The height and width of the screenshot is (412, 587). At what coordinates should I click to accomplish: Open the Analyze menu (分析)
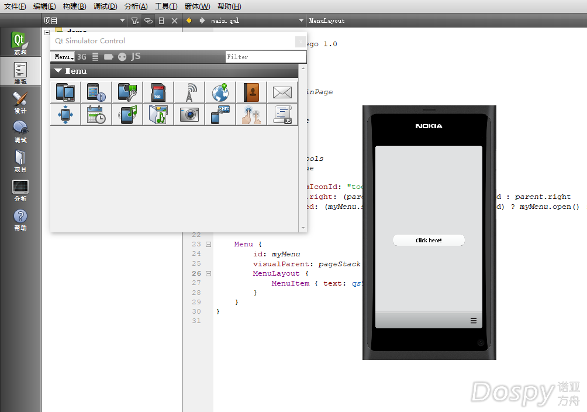tap(136, 6)
